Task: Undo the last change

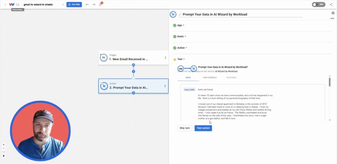Action: click(x=87, y=5)
